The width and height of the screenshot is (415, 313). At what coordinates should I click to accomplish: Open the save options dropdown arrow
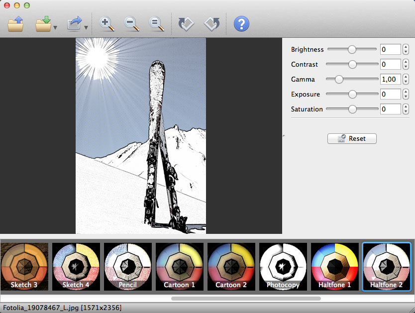click(55, 27)
